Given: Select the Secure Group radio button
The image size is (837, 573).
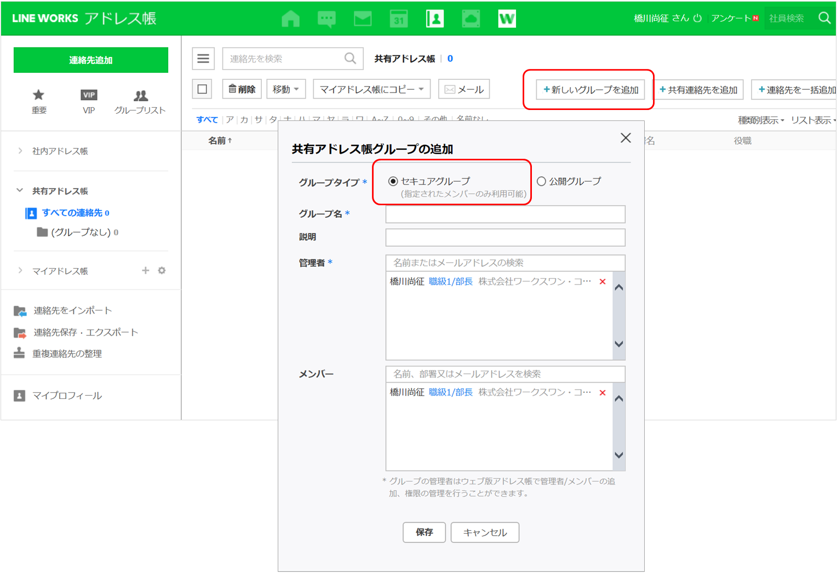Looking at the screenshot, I should (393, 181).
